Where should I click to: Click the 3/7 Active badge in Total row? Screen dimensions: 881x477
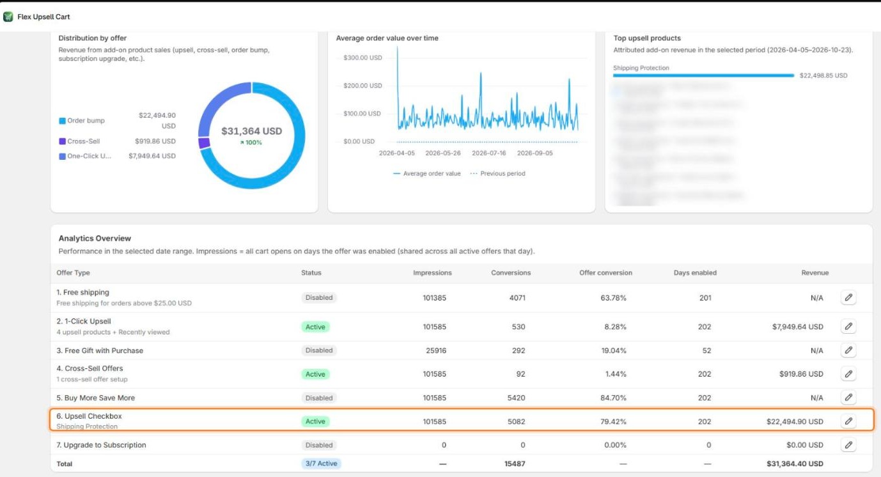click(x=321, y=464)
